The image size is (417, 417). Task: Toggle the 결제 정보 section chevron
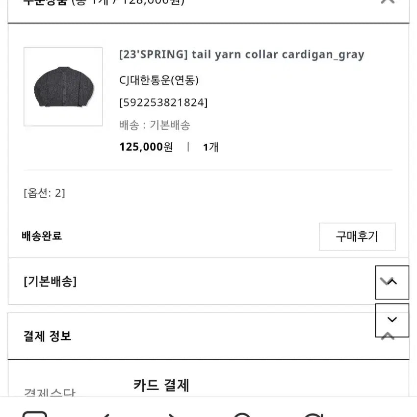[388, 337]
